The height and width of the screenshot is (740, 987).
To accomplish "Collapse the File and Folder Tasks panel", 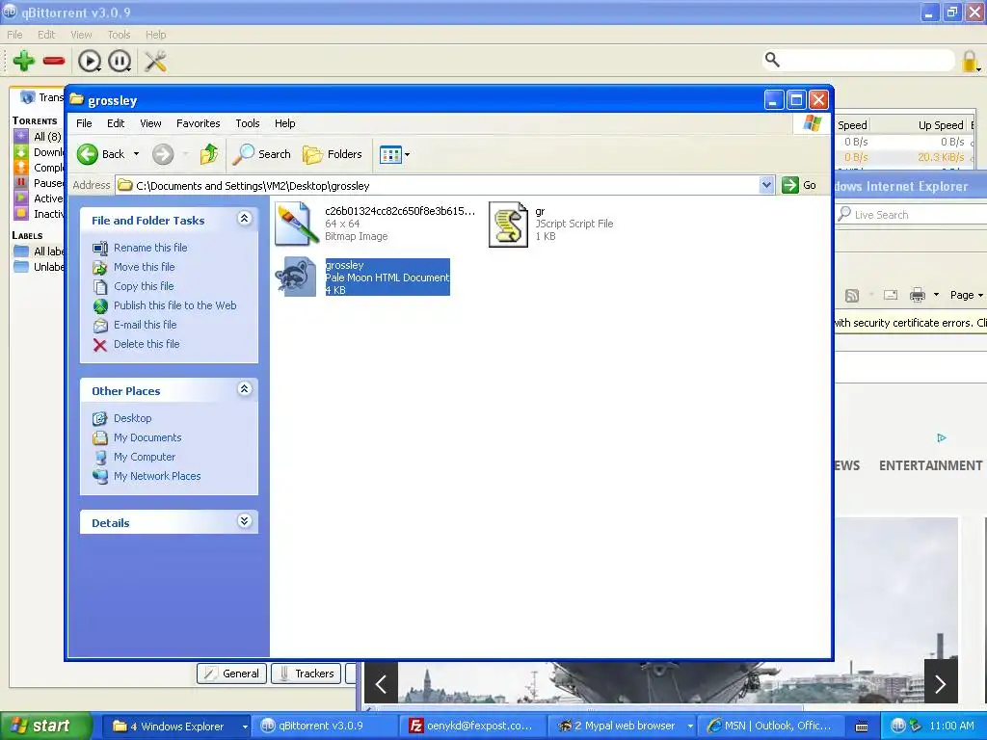I will (x=245, y=219).
